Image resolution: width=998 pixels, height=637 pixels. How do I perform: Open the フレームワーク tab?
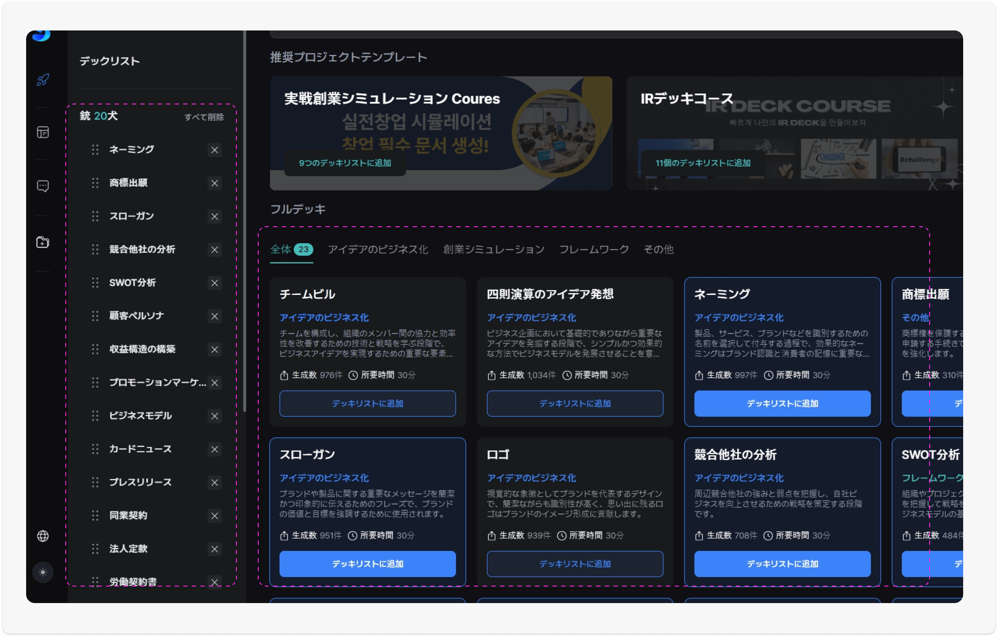pyautogui.click(x=594, y=250)
